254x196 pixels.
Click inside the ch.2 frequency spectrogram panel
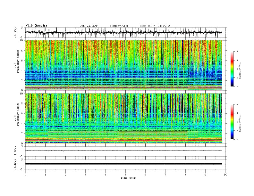pyautogui.click(x=123, y=118)
